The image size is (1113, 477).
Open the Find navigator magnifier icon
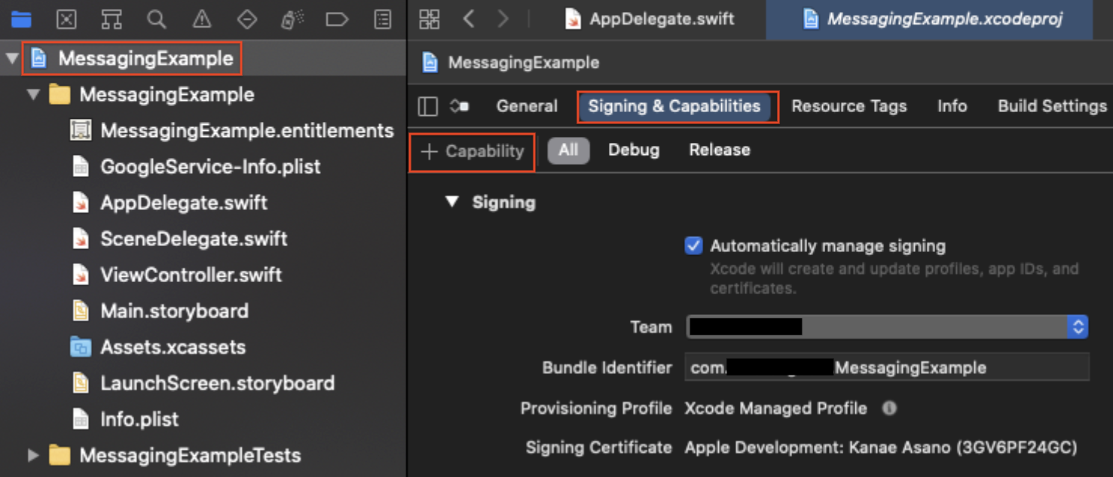coord(157,20)
